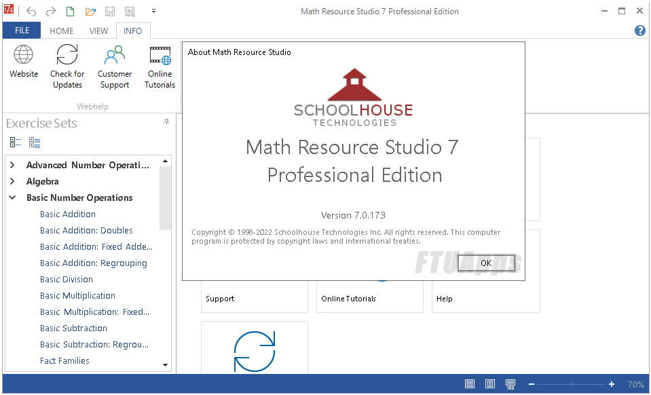Screen dimensions: 651x395
Task: Click the Exercise Sets scrollbar thumb
Action: (x=165, y=198)
